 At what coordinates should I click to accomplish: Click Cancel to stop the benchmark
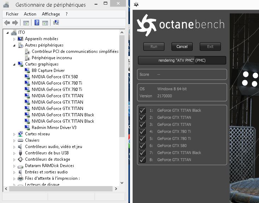pos(182,47)
